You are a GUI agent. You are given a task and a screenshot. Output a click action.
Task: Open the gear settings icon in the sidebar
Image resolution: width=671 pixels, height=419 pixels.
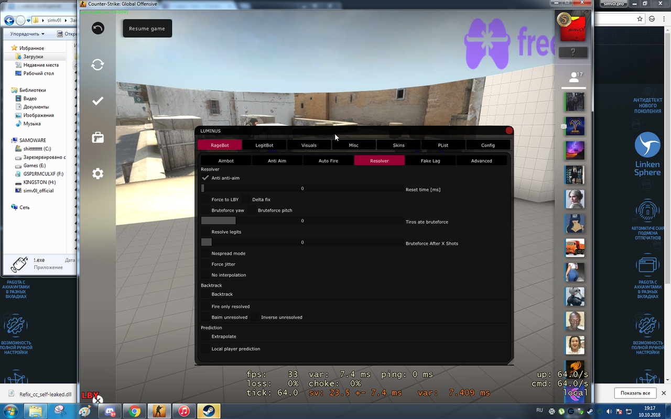98,174
